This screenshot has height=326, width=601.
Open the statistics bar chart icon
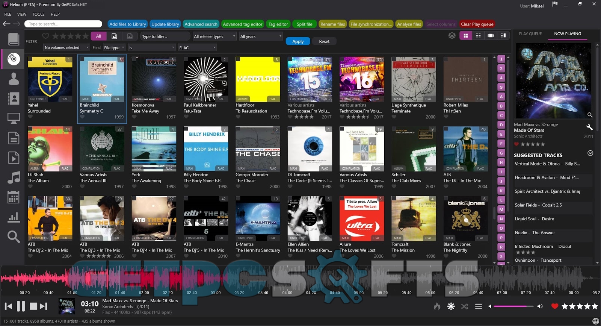(14, 217)
